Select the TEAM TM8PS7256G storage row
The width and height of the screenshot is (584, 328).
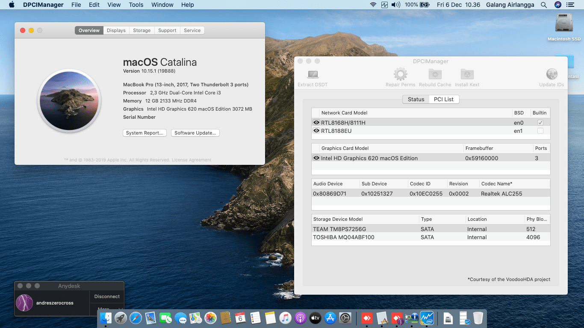pos(431,229)
